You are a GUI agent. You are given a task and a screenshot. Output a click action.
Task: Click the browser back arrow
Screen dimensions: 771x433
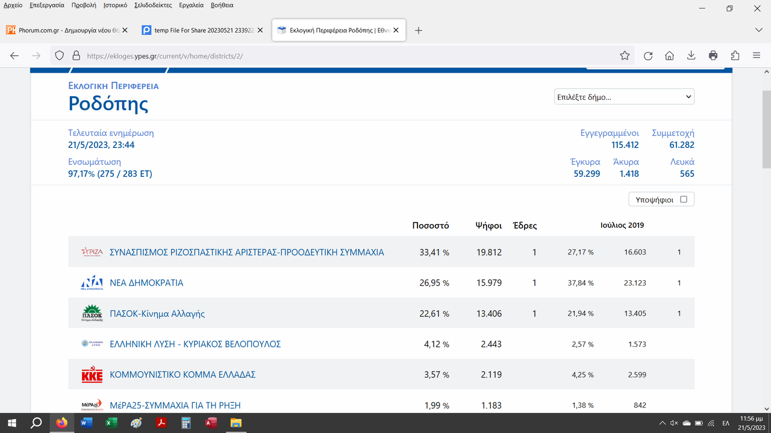(x=14, y=55)
